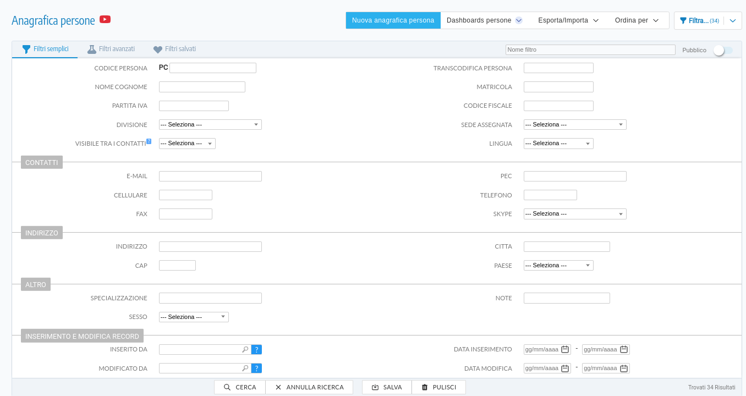This screenshot has height=396, width=746.
Task: Open the YouTube tutorial video icon
Action: point(105,20)
